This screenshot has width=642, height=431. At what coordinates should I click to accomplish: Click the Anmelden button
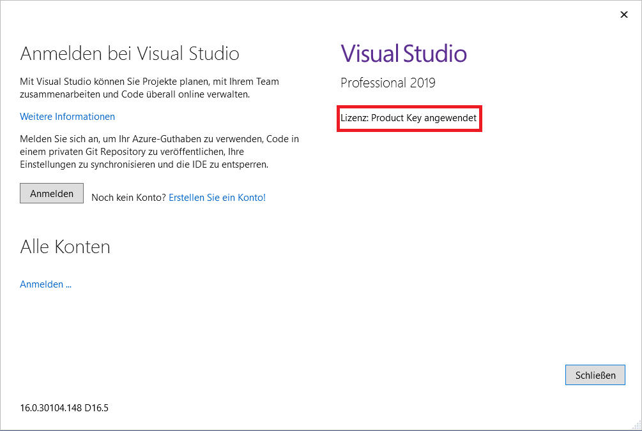(x=52, y=193)
